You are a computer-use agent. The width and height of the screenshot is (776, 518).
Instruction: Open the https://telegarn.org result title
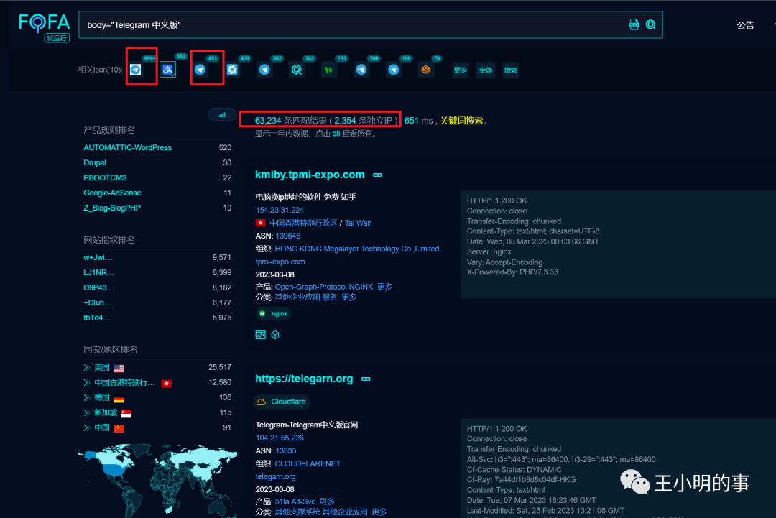click(304, 379)
